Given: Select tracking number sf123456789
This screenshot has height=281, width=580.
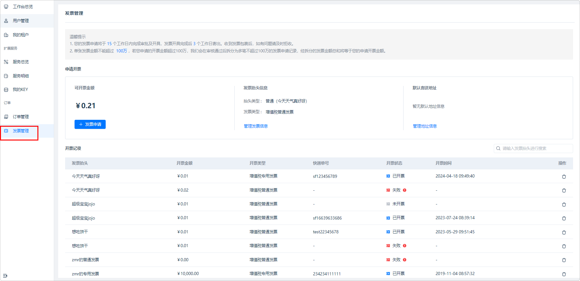Looking at the screenshot, I should click(325, 176).
